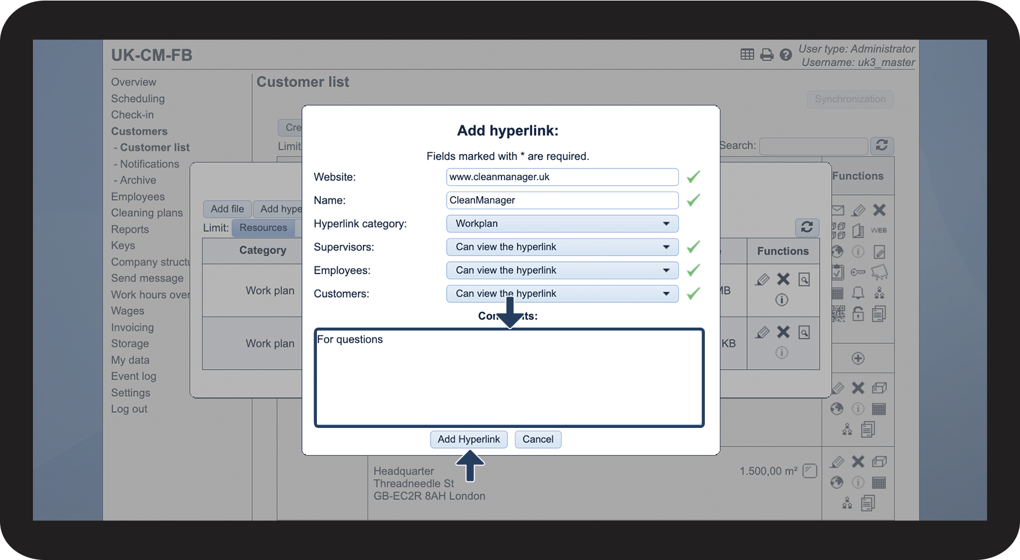Expand the Supervisors permission dropdown
The width and height of the screenshot is (1020, 560).
coord(562,247)
